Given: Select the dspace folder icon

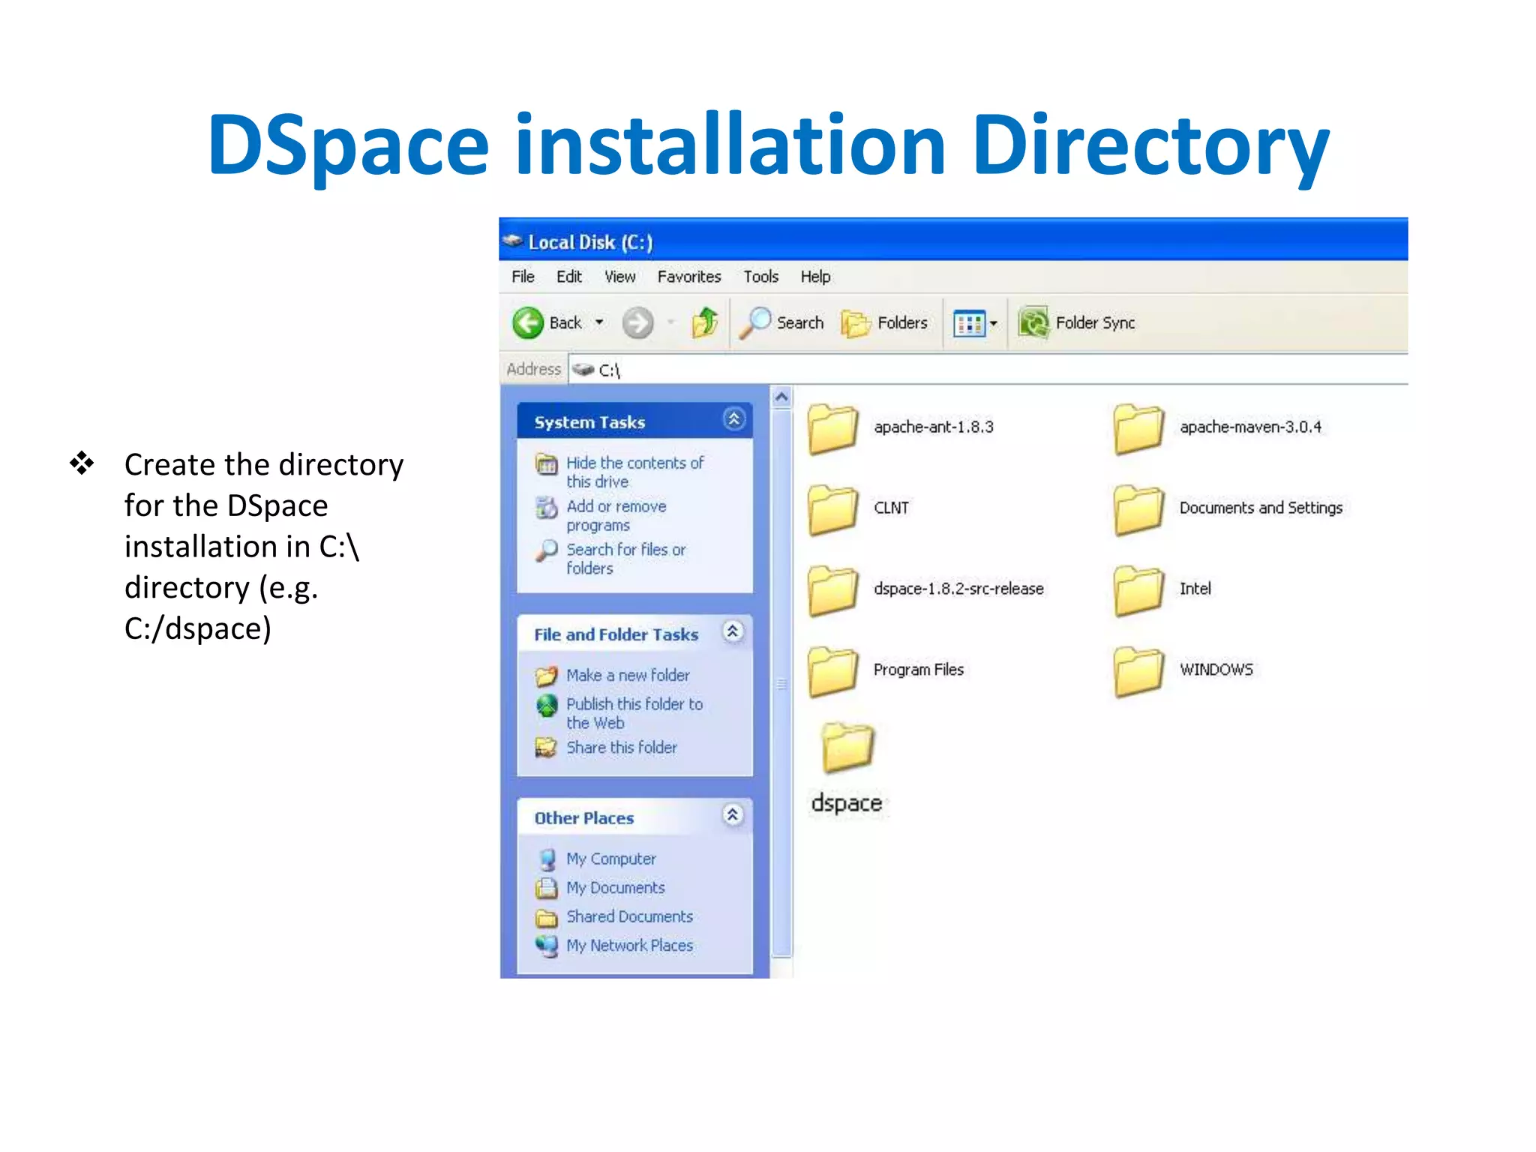Looking at the screenshot, I should pos(847,748).
